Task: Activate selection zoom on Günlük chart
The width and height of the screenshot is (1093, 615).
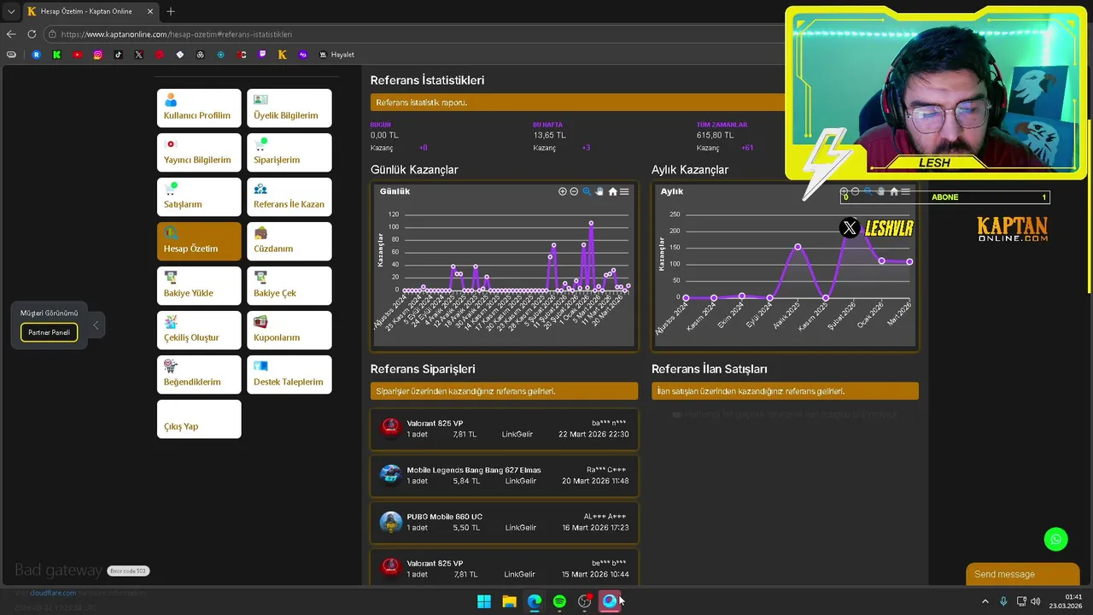Action: click(587, 191)
